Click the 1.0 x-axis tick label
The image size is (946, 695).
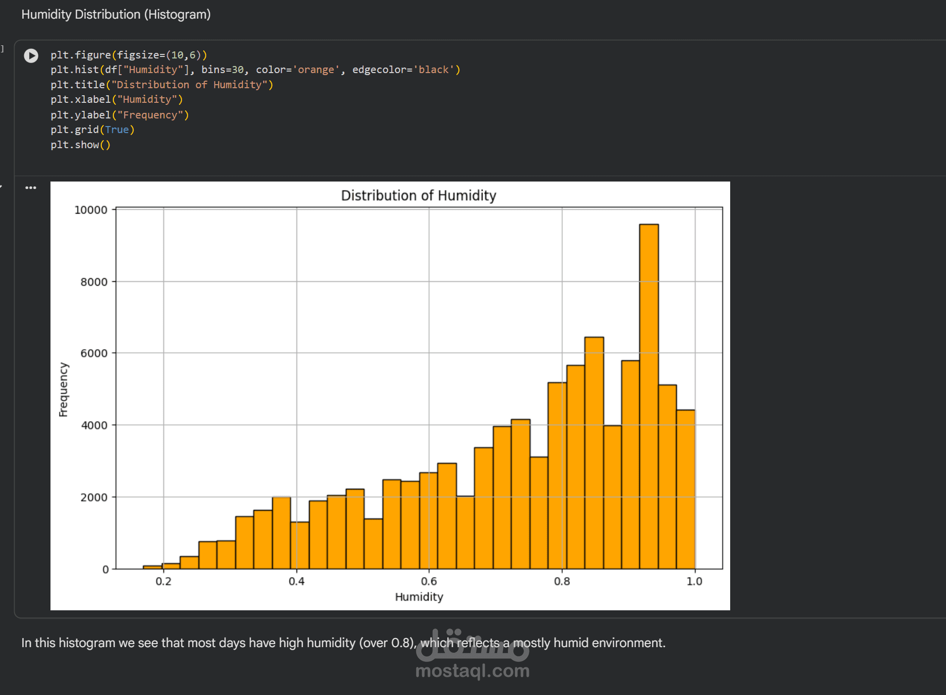(694, 582)
